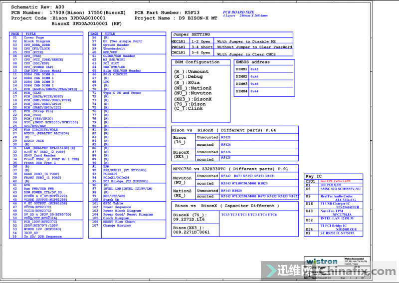This screenshot has height=283, width=399.
Task: Click "CAP(CPU Cross Moat)" entry
Action: point(42,70)
